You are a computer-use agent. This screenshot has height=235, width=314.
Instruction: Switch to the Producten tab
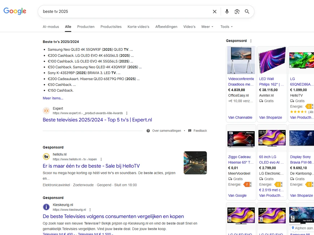click(86, 27)
